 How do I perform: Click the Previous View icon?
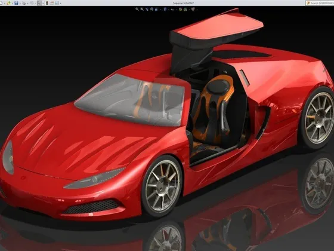click(147, 10)
